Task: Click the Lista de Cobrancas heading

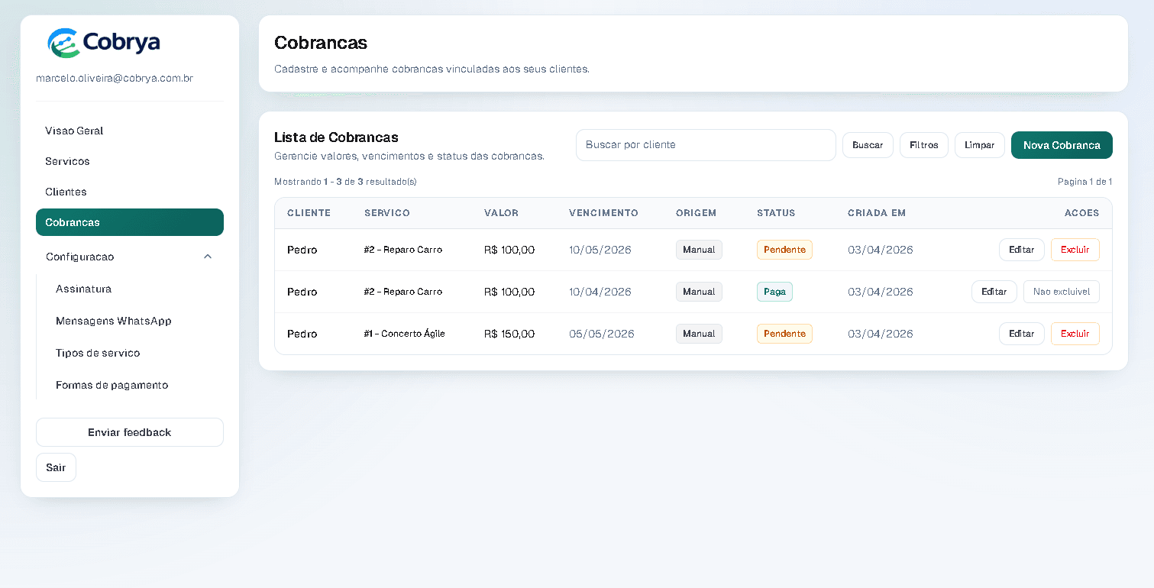Action: coord(336,137)
